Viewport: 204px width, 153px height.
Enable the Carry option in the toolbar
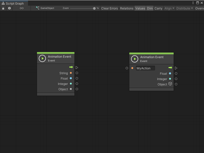[158, 8]
